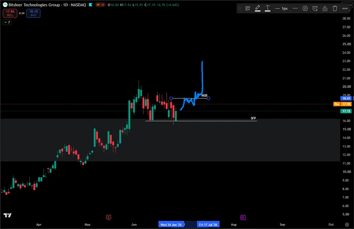
Task: Delete the drawing with trash icon
Action: (x=335, y=8)
